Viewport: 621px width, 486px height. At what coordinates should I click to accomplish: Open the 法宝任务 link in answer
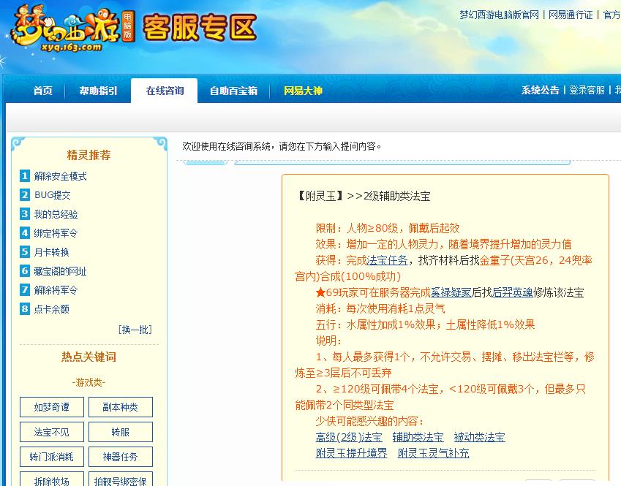pos(388,260)
